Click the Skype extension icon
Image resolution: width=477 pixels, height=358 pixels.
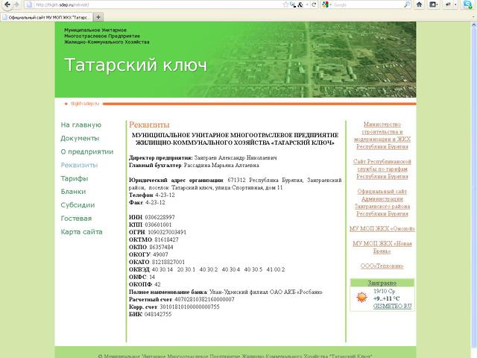[x=467, y=4]
